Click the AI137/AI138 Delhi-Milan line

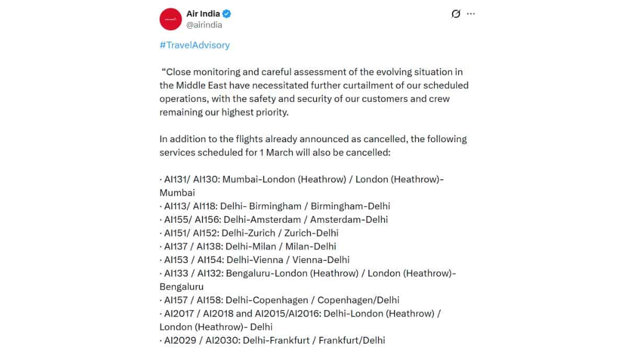coord(250,246)
